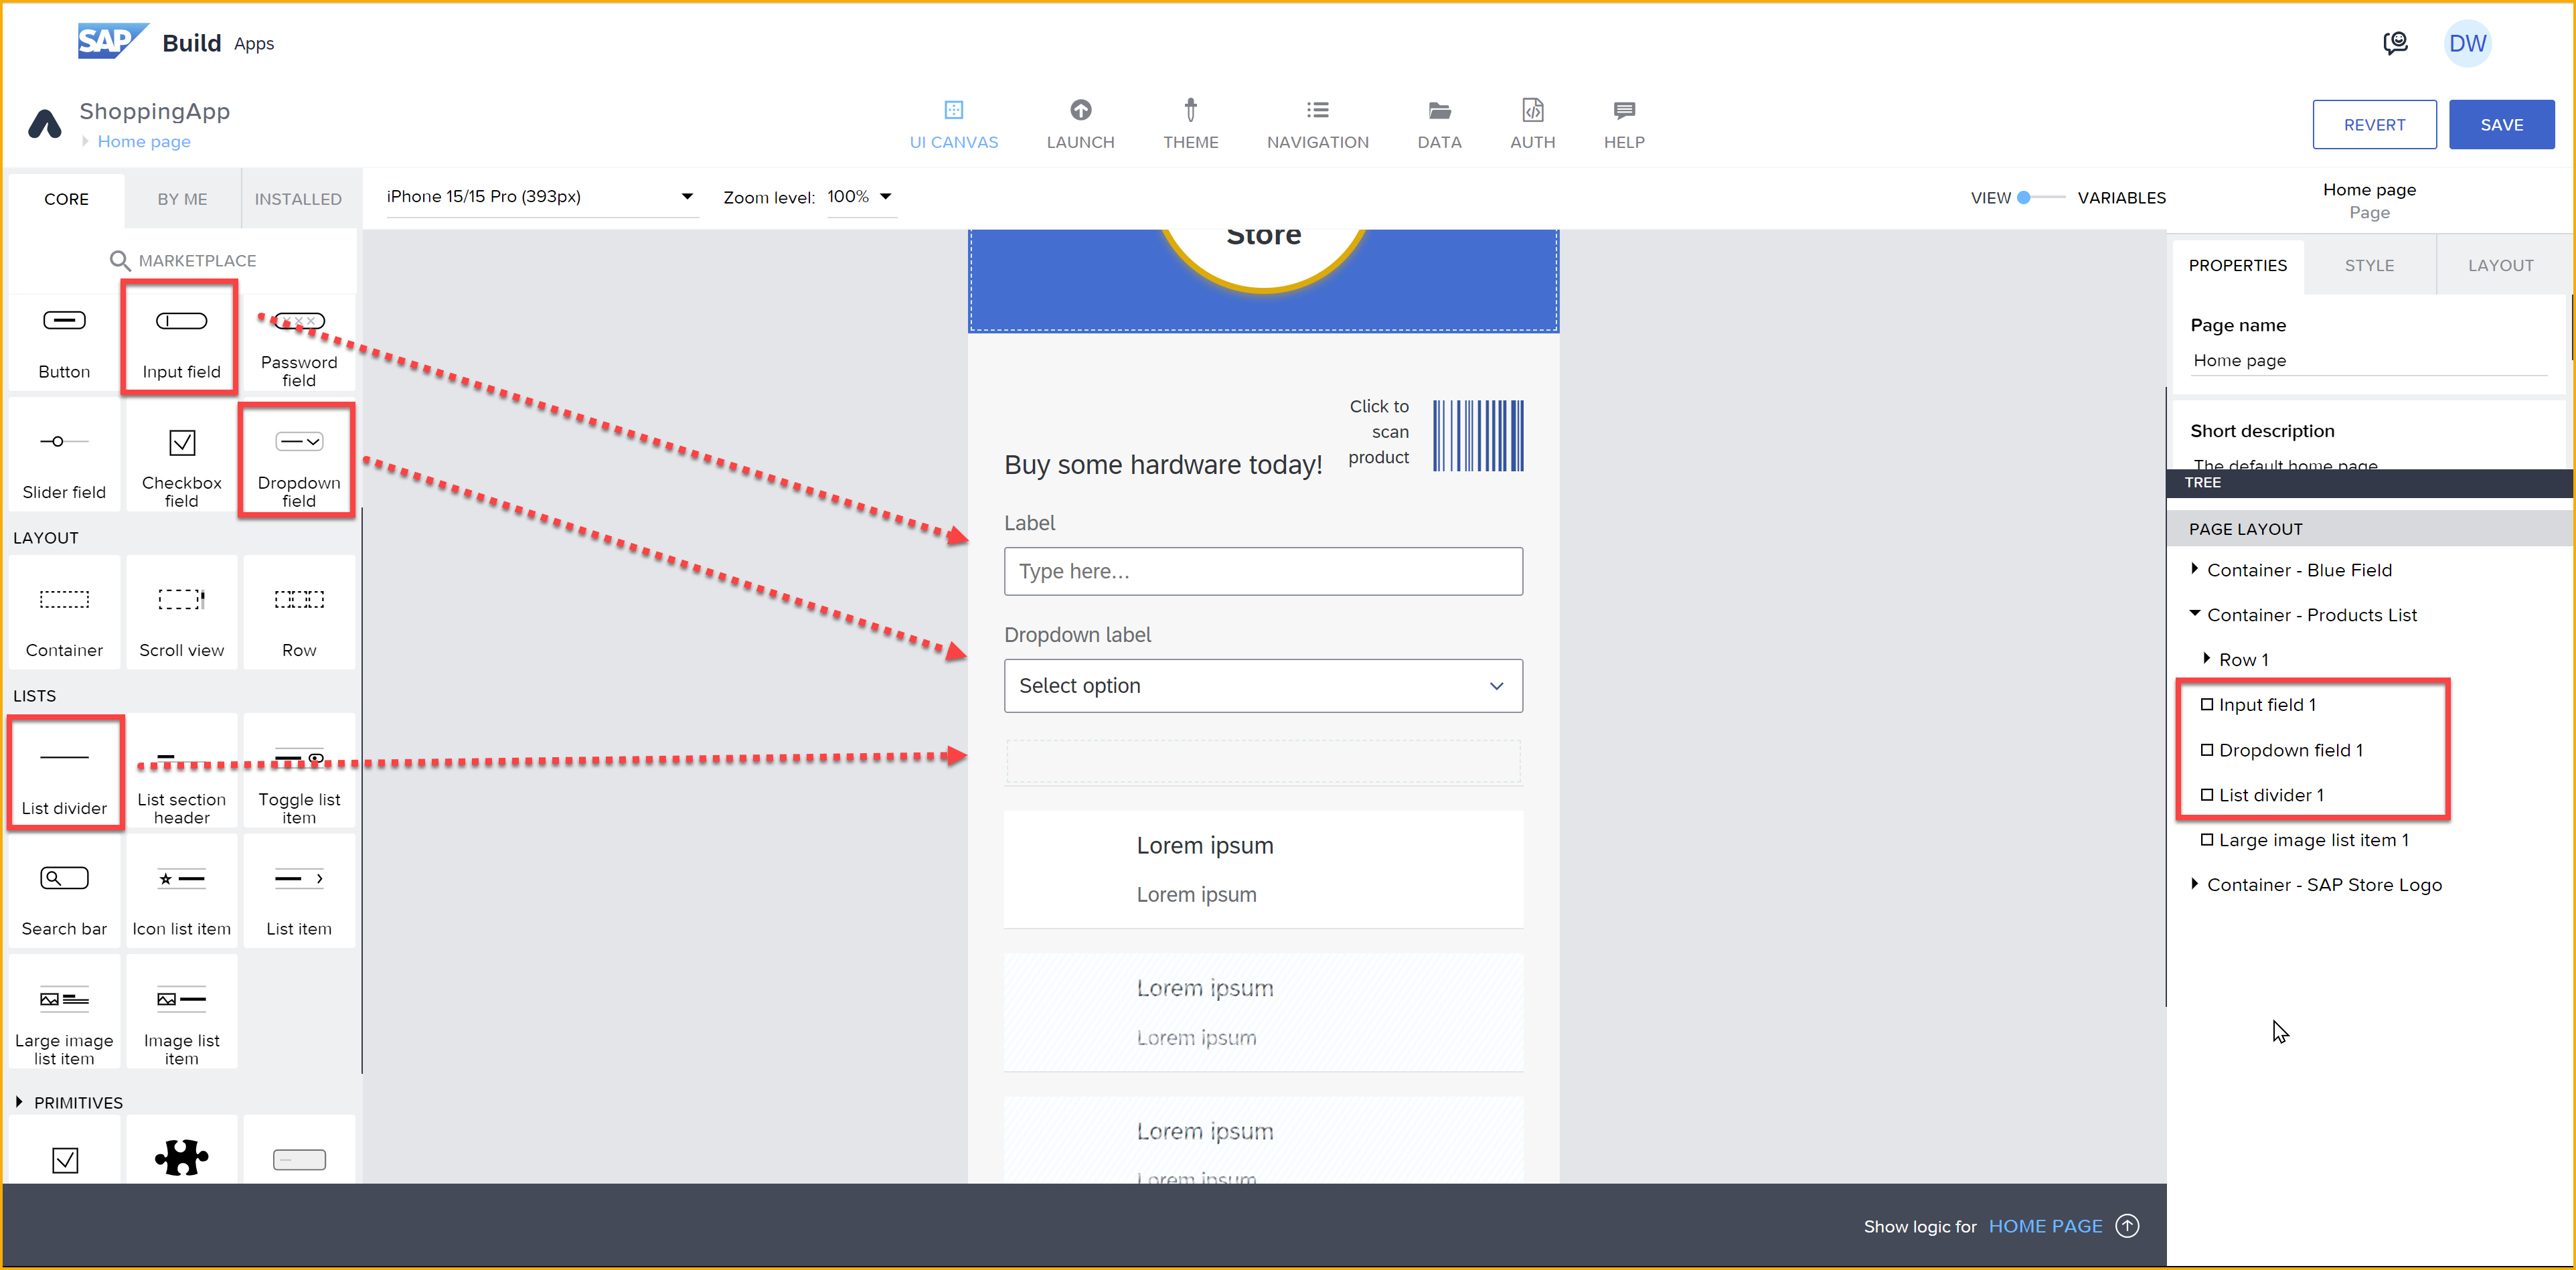Expand Show logic for Home Page panel
The width and height of the screenshot is (2576, 1270).
click(2127, 1226)
